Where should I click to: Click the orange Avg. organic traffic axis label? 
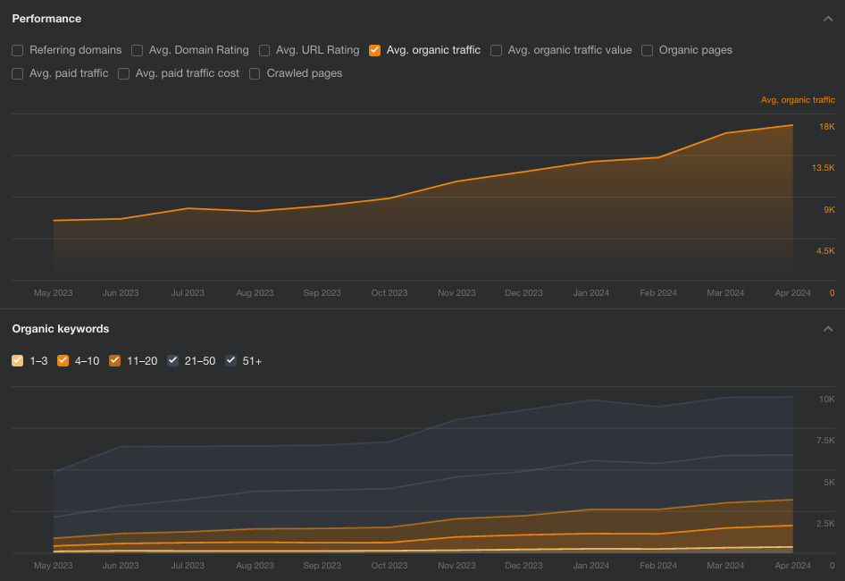point(798,100)
